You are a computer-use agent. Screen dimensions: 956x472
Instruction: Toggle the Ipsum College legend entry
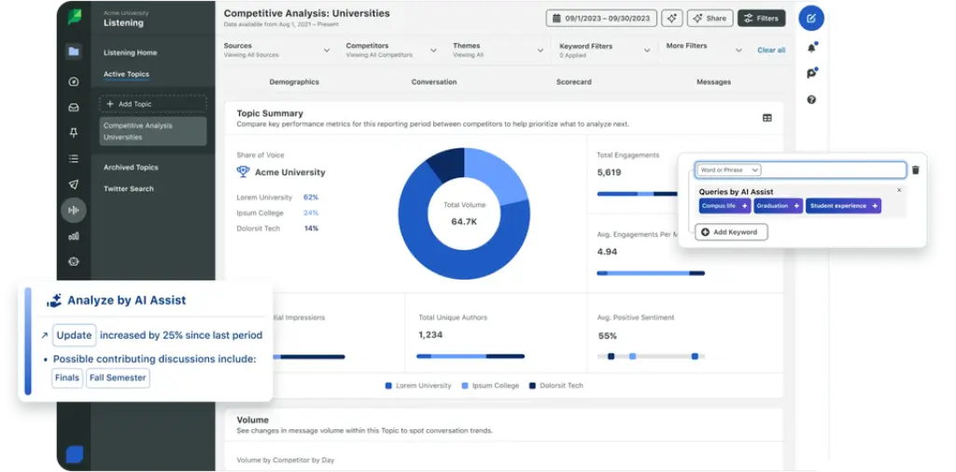490,385
